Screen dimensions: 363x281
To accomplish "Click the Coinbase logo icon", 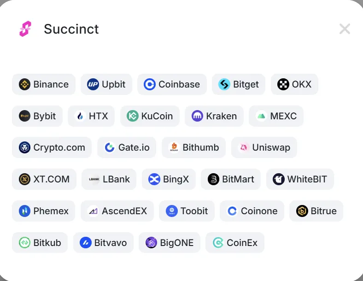I will [x=150, y=84].
